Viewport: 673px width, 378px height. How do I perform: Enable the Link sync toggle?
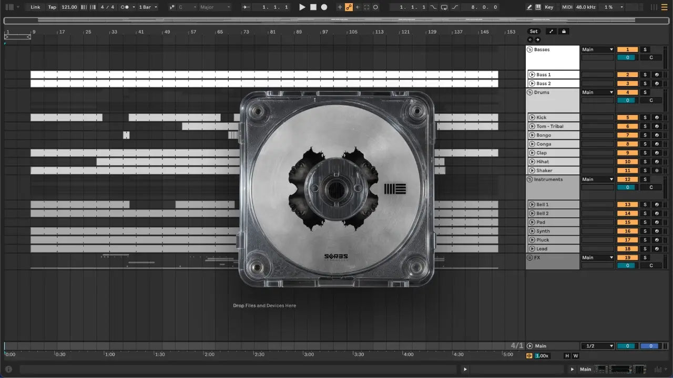click(x=35, y=7)
